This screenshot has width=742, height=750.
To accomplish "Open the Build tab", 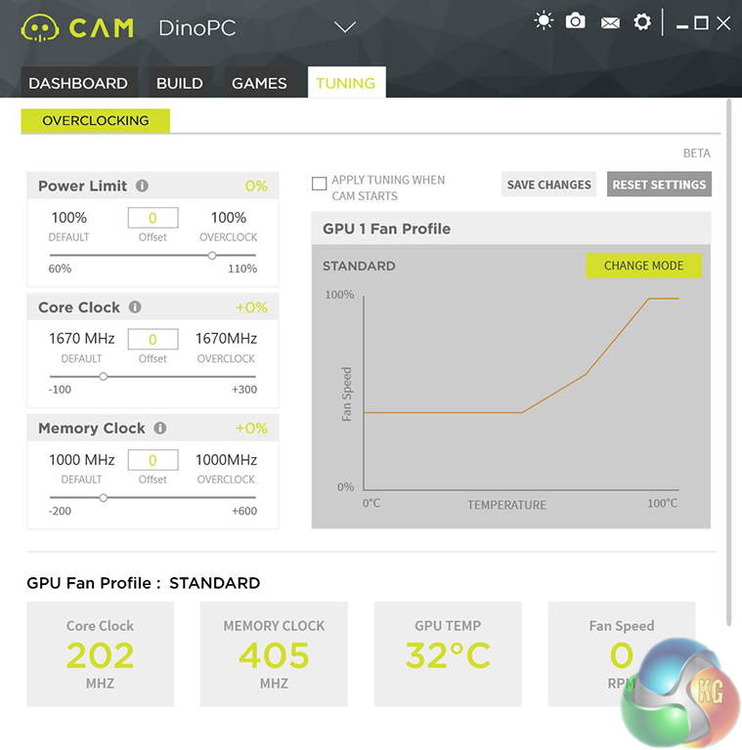I will pyautogui.click(x=180, y=83).
